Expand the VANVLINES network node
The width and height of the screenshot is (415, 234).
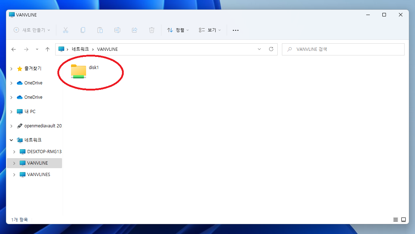(14, 175)
